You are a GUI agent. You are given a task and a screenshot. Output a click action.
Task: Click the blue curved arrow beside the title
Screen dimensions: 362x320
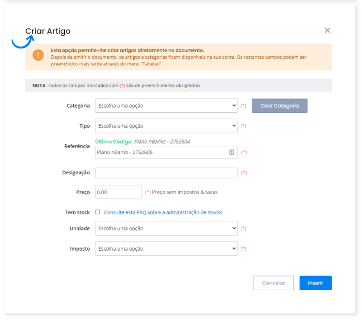coord(22,42)
